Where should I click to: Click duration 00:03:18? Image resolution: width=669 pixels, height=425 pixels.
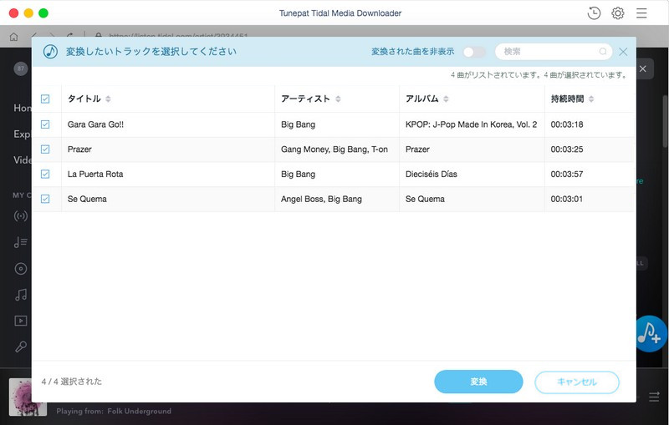click(x=567, y=124)
